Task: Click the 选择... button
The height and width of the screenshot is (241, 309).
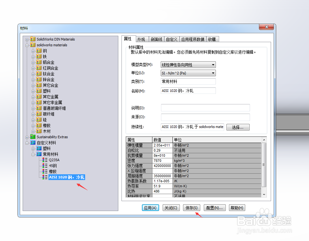Action: [x=238, y=127]
